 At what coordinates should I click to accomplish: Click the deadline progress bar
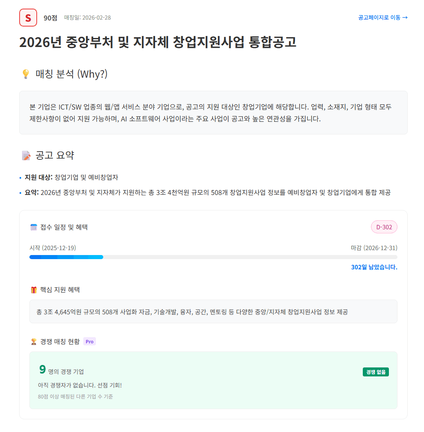[213, 257]
